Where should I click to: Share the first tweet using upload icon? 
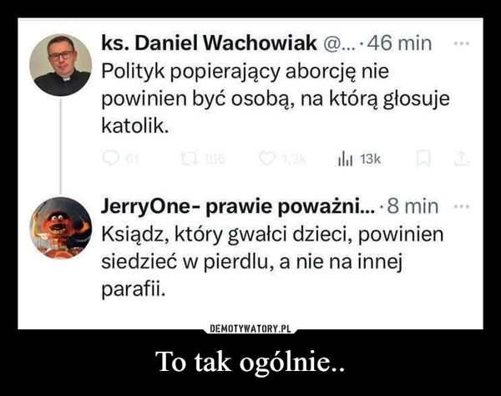[462, 159]
